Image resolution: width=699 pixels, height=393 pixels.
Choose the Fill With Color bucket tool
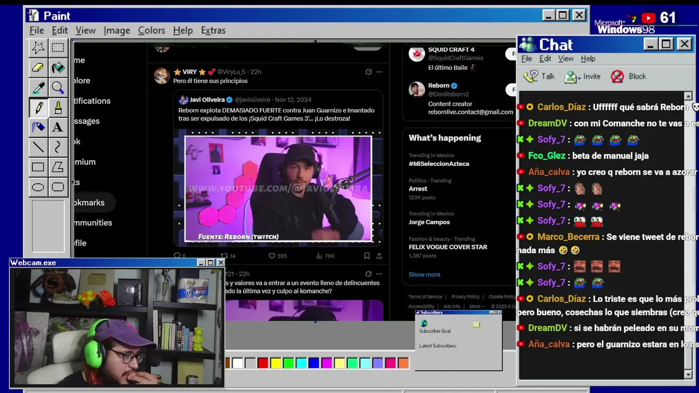(57, 68)
